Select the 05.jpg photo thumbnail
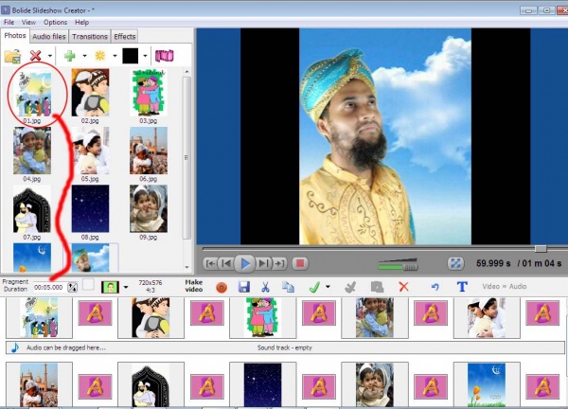This screenshot has height=409, width=568. (90, 151)
